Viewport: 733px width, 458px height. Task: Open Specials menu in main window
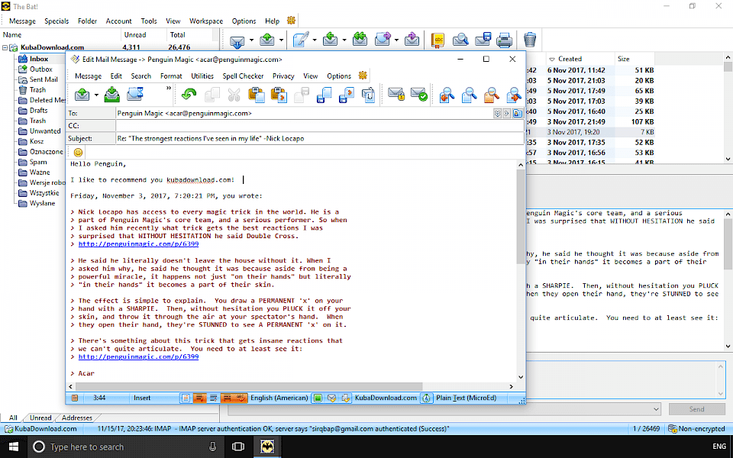pos(57,21)
